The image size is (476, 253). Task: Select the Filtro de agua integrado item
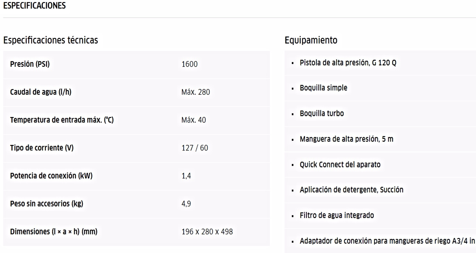tap(337, 215)
